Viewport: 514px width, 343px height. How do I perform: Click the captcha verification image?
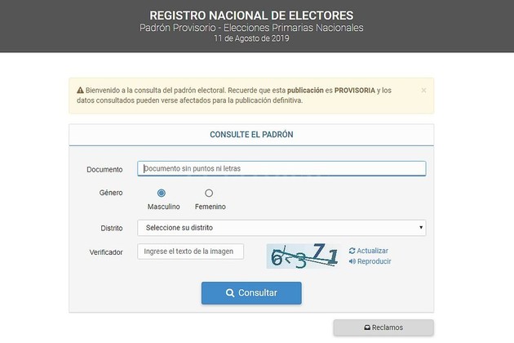(x=303, y=256)
